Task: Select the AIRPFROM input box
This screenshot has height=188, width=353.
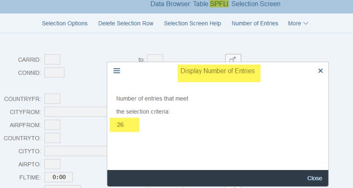Action: click(x=53, y=125)
